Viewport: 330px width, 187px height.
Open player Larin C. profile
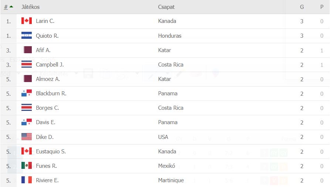(45, 21)
